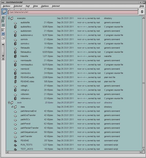The image size is (146, 158).
Task: Select the pathRestartTransfer file name
Action: tap(30, 128)
